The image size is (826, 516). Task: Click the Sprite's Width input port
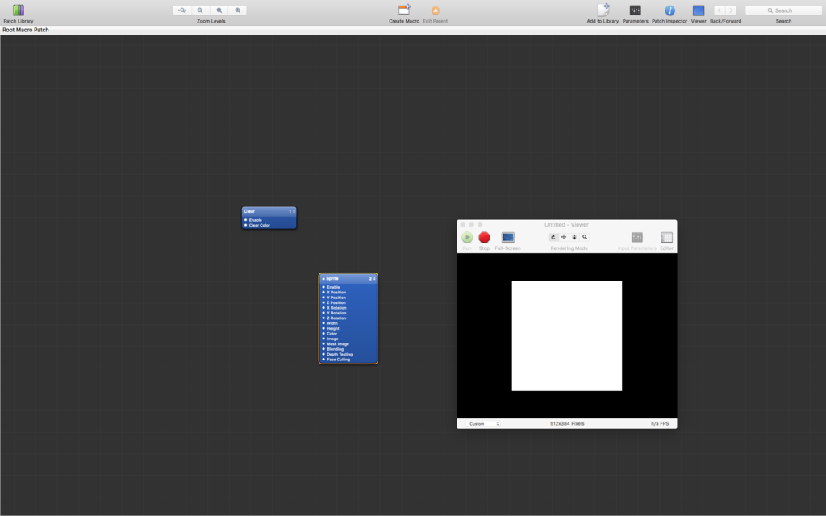(x=323, y=323)
